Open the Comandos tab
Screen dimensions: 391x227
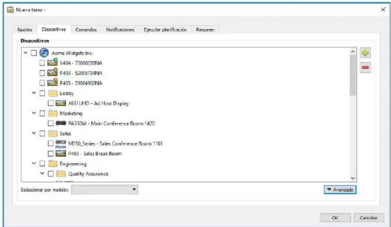tap(86, 30)
